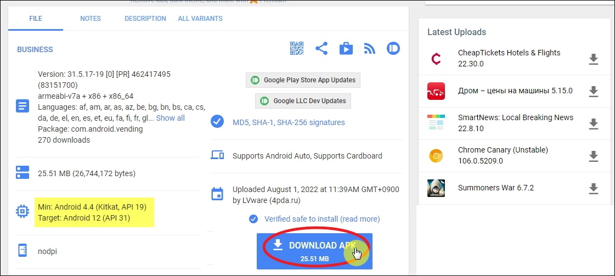The width and height of the screenshot is (615, 276).
Task: Switch to the NOTES tab
Action: (x=91, y=19)
